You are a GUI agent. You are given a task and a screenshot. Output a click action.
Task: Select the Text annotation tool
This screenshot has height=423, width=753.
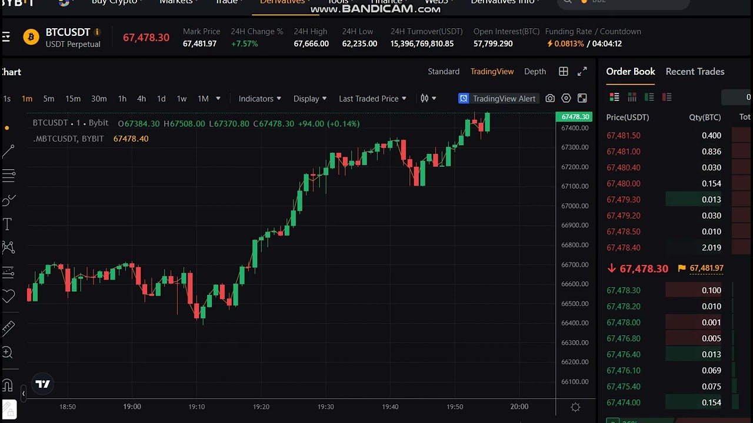point(7,224)
